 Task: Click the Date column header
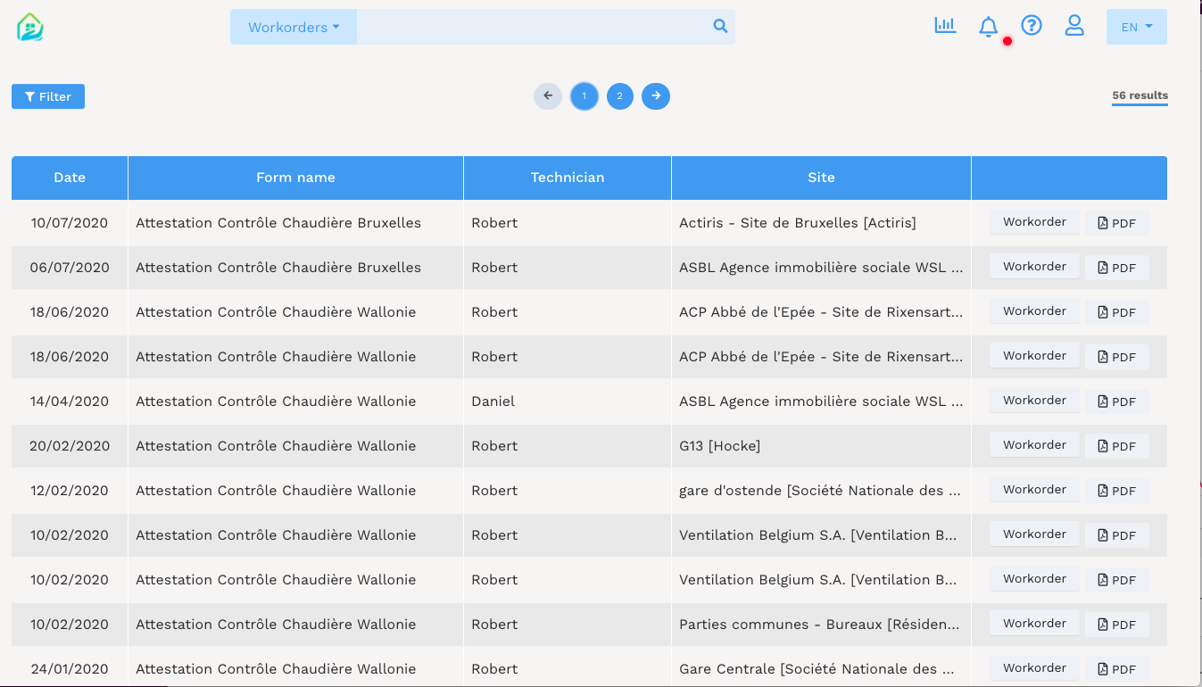pos(70,178)
